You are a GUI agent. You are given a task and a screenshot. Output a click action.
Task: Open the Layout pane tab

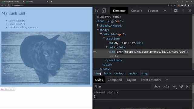click(131, 80)
